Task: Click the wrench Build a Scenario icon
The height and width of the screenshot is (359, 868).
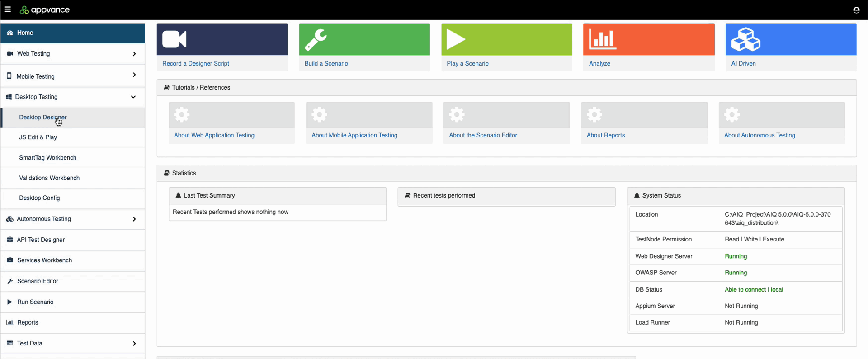Action: 316,39
